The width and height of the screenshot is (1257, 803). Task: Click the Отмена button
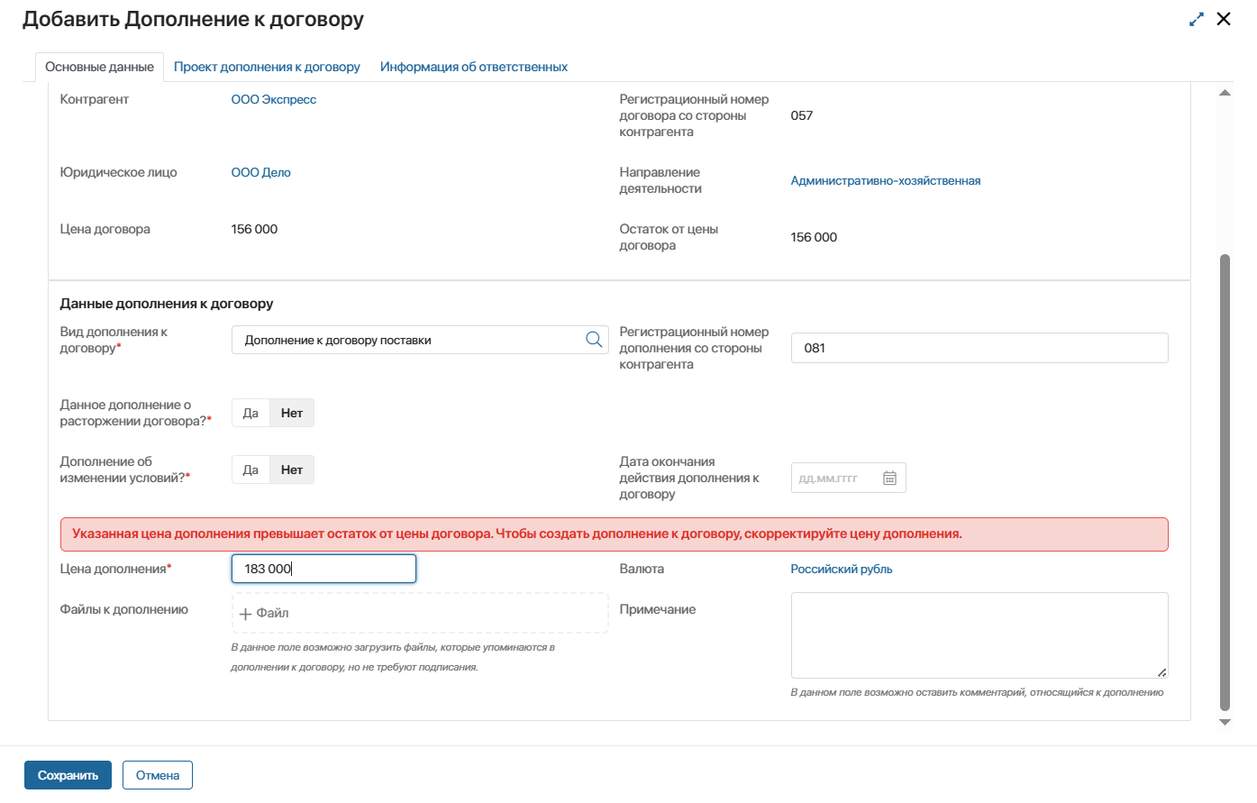(x=158, y=775)
